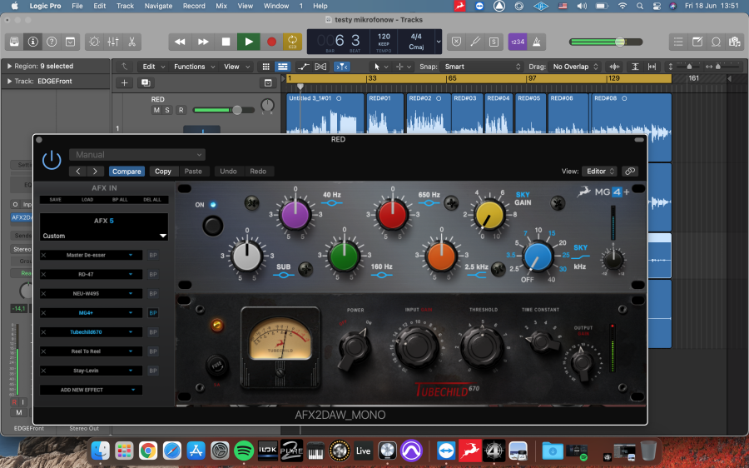This screenshot has height=468, width=749.
Task: Open the Manual preset dropdown
Action: (x=137, y=154)
